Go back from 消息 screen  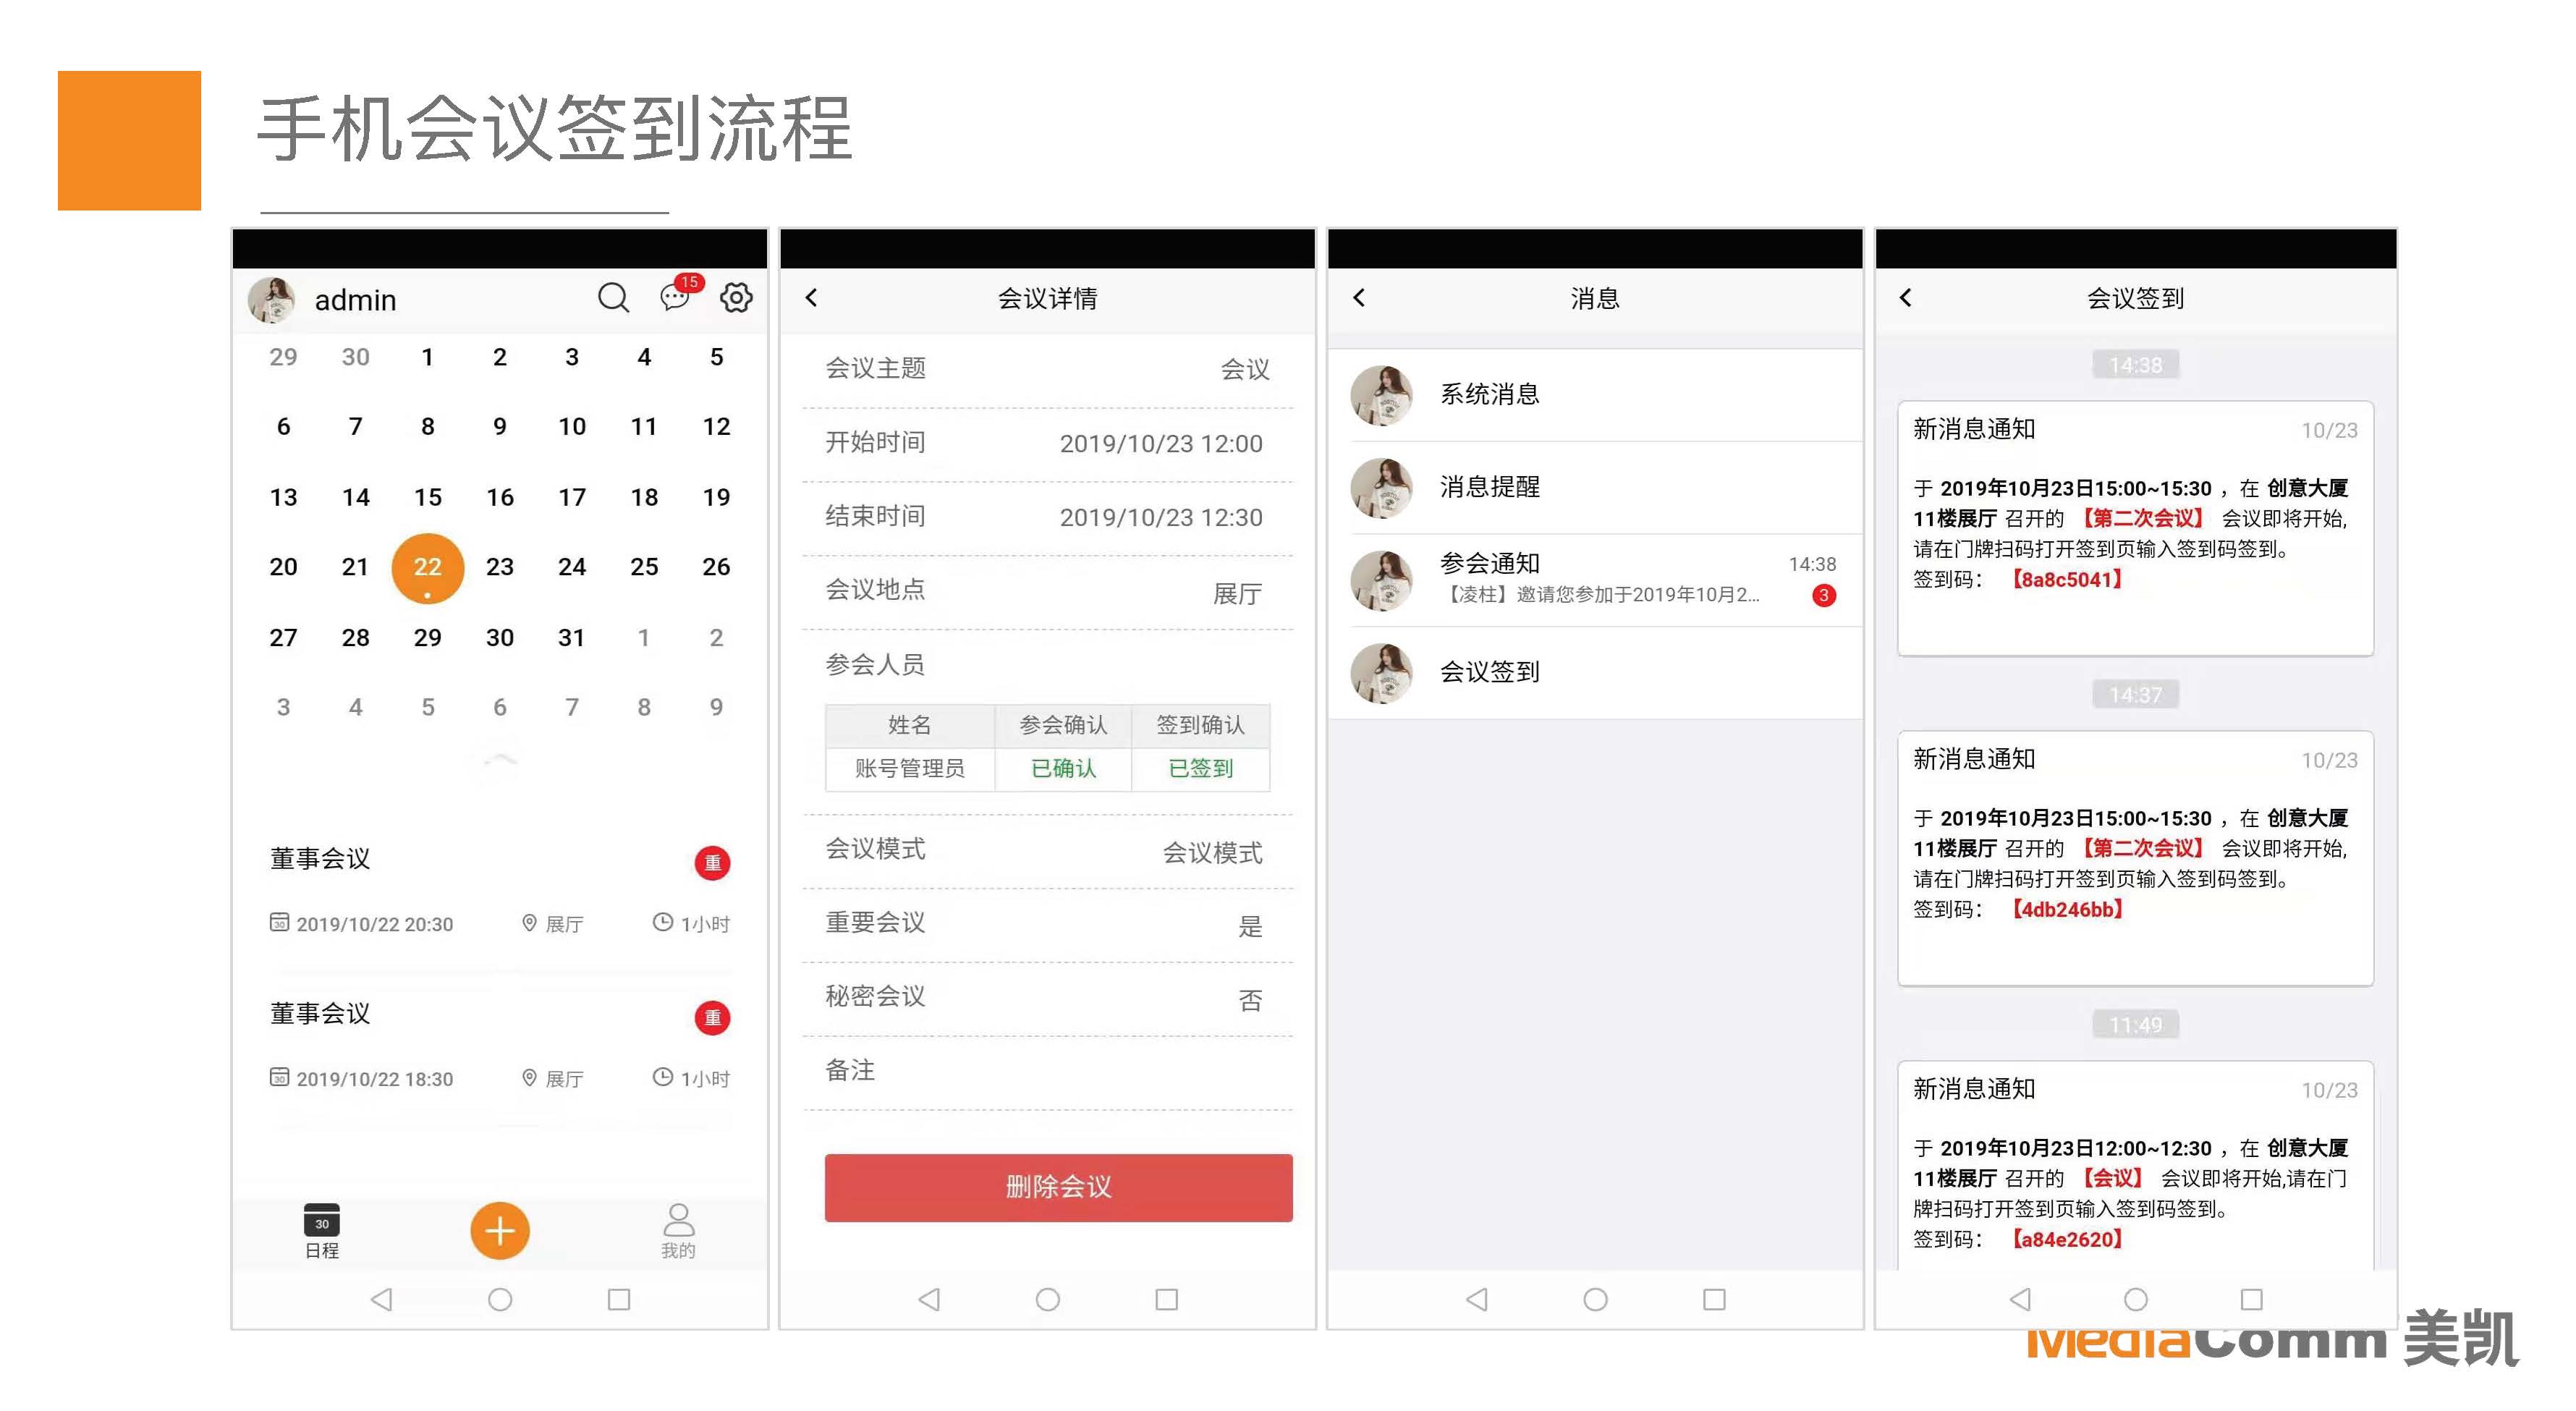[x=1358, y=297]
